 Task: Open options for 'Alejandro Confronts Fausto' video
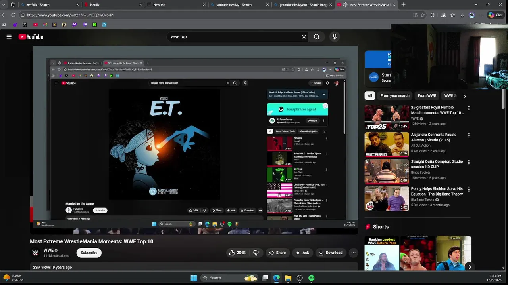pos(469,135)
